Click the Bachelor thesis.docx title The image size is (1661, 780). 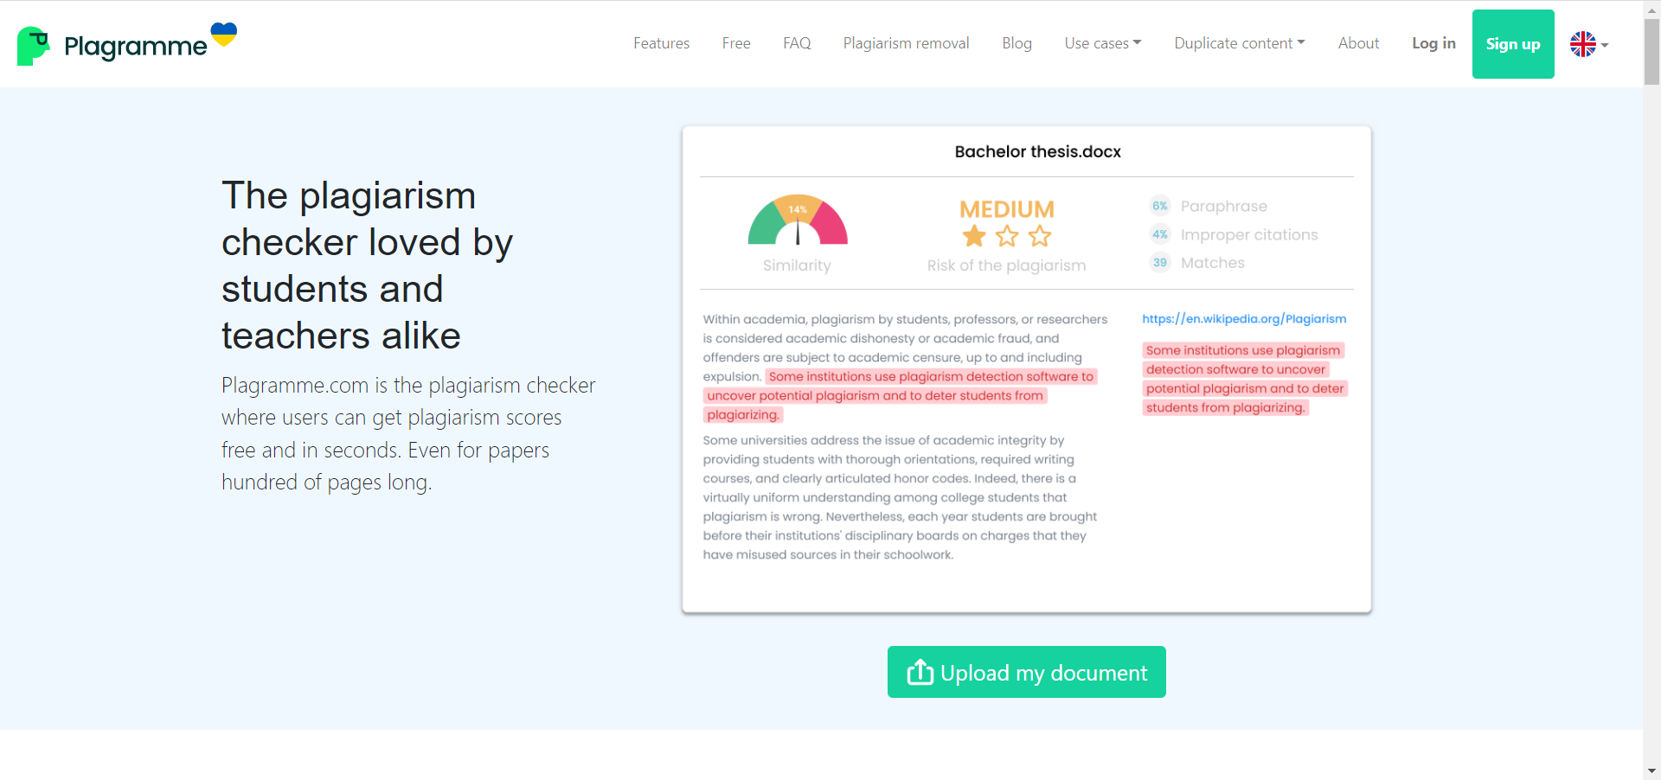(1038, 152)
